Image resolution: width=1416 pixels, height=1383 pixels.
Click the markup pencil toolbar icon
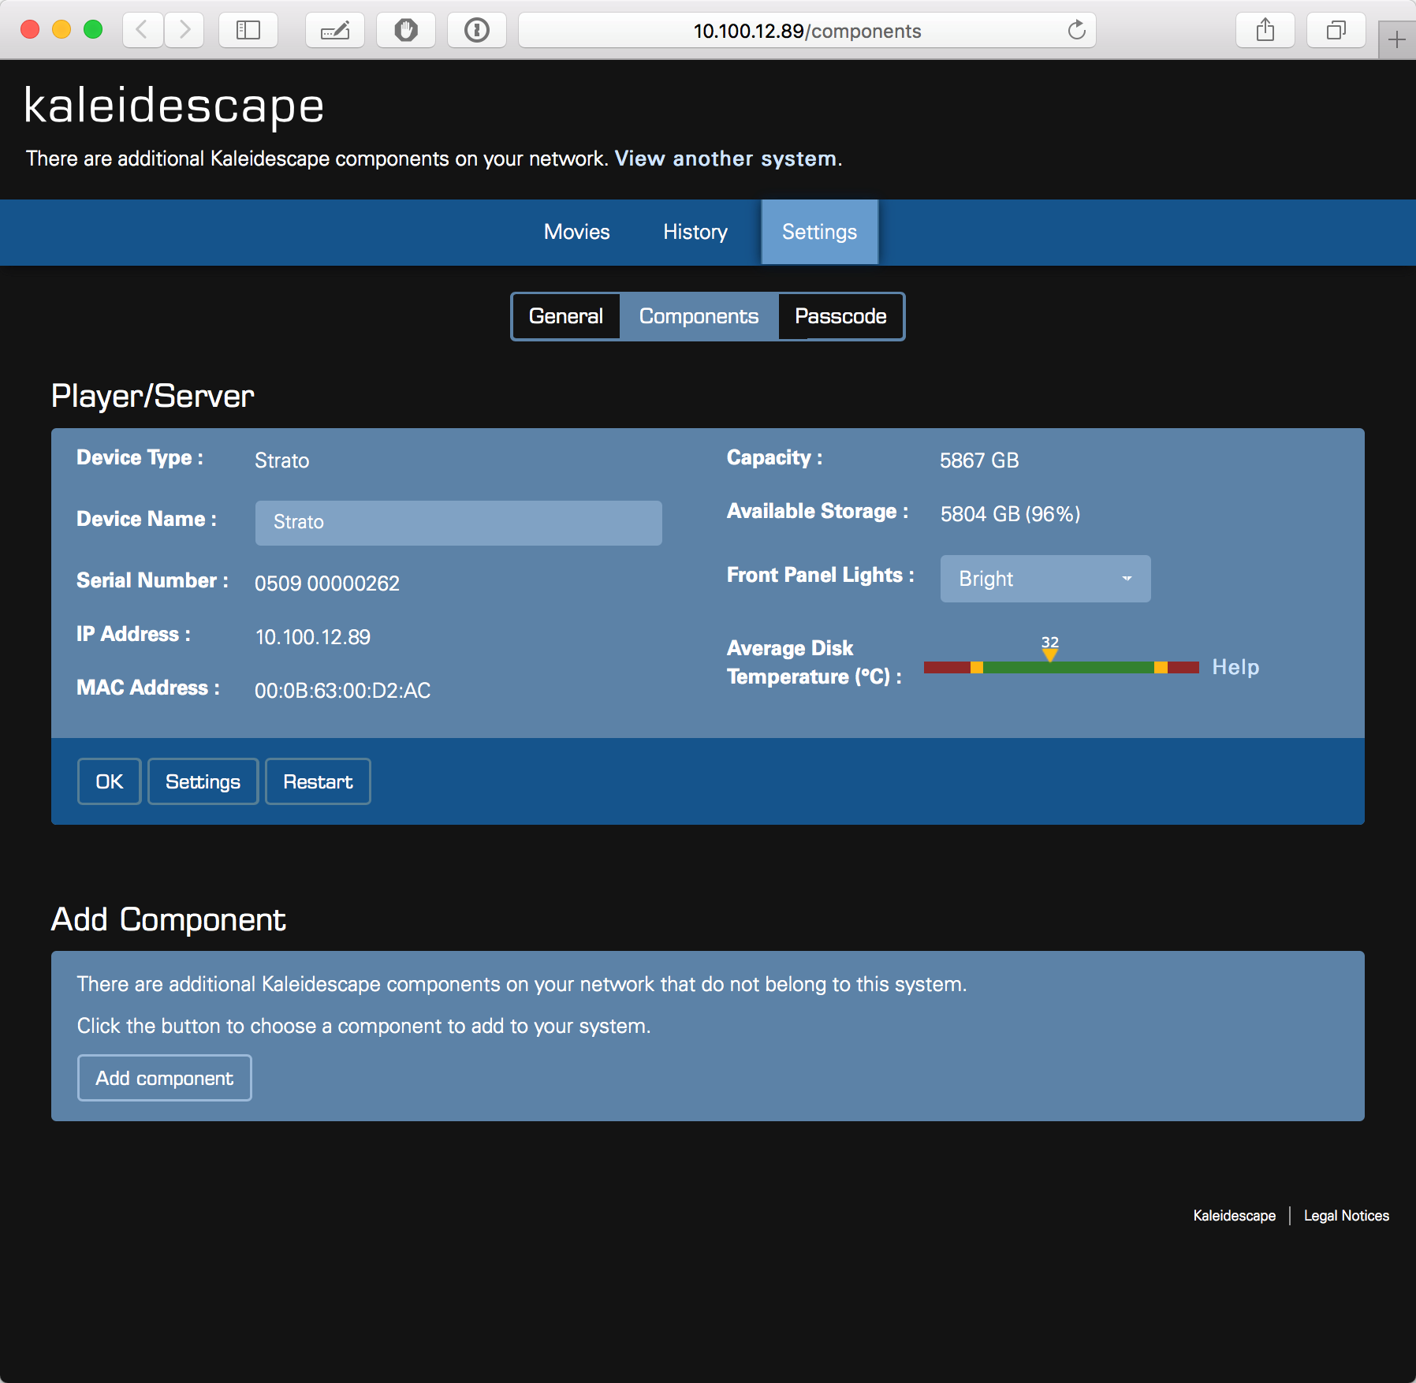335,31
